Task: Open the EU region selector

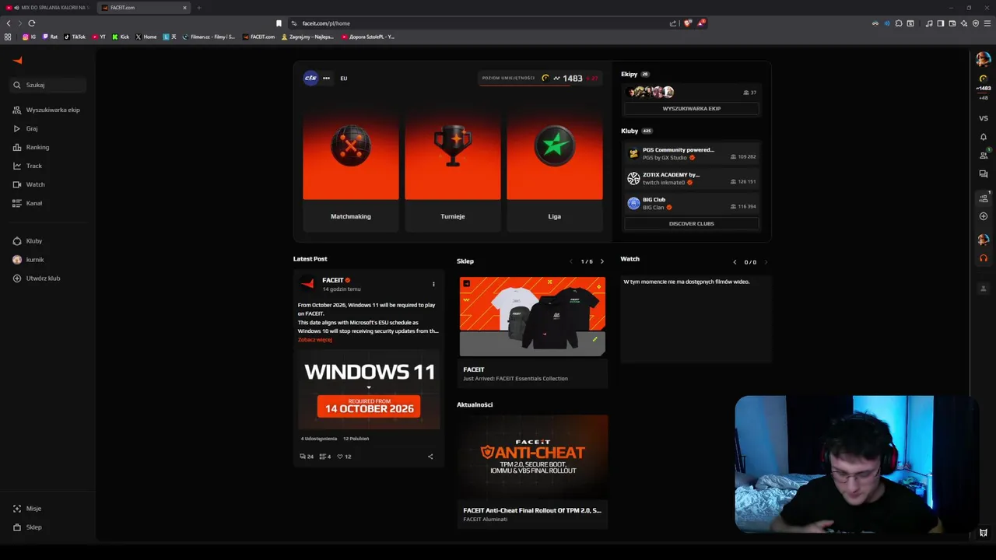Action: pos(344,79)
